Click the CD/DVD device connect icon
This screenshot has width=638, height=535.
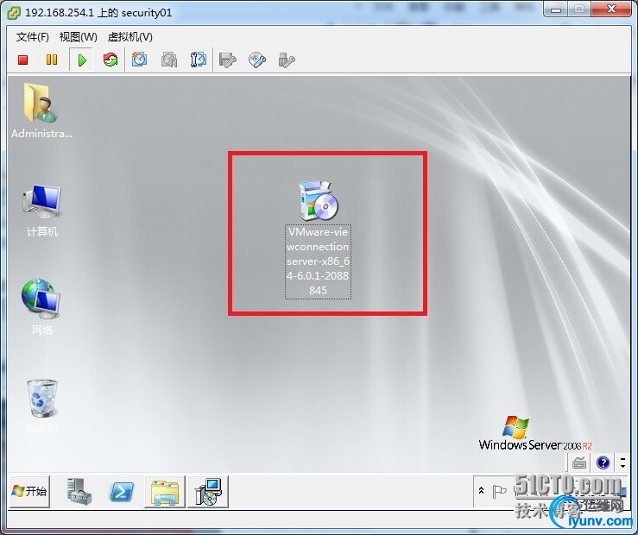[257, 60]
